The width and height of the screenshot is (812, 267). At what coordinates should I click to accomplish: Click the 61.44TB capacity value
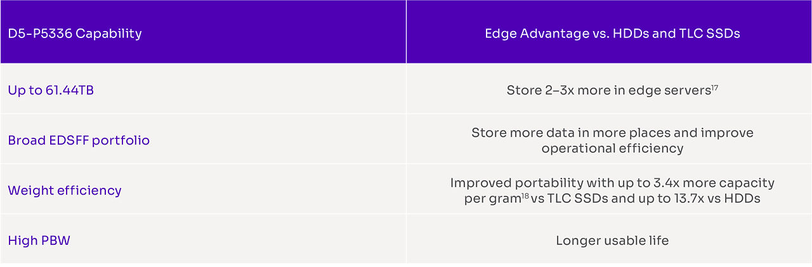(69, 90)
